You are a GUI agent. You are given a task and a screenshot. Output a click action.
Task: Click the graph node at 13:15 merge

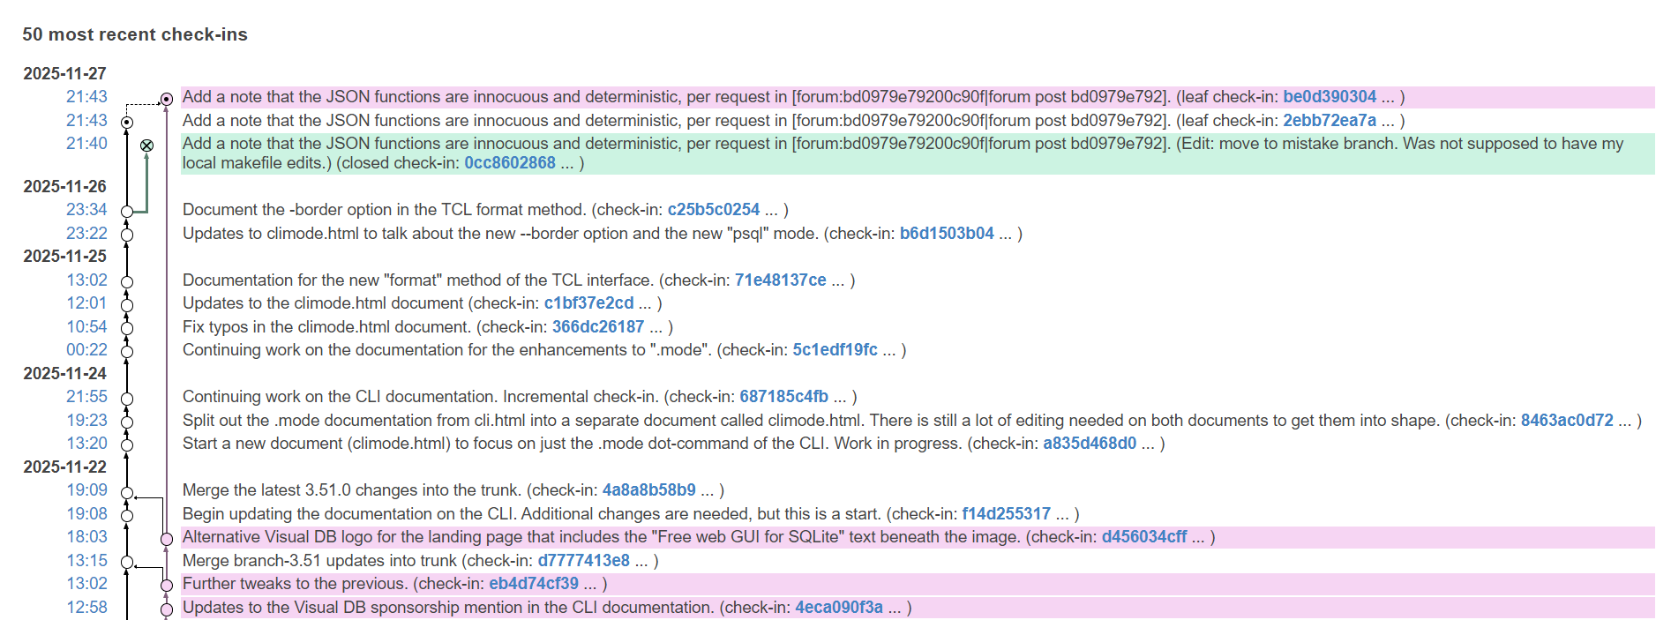tap(127, 563)
